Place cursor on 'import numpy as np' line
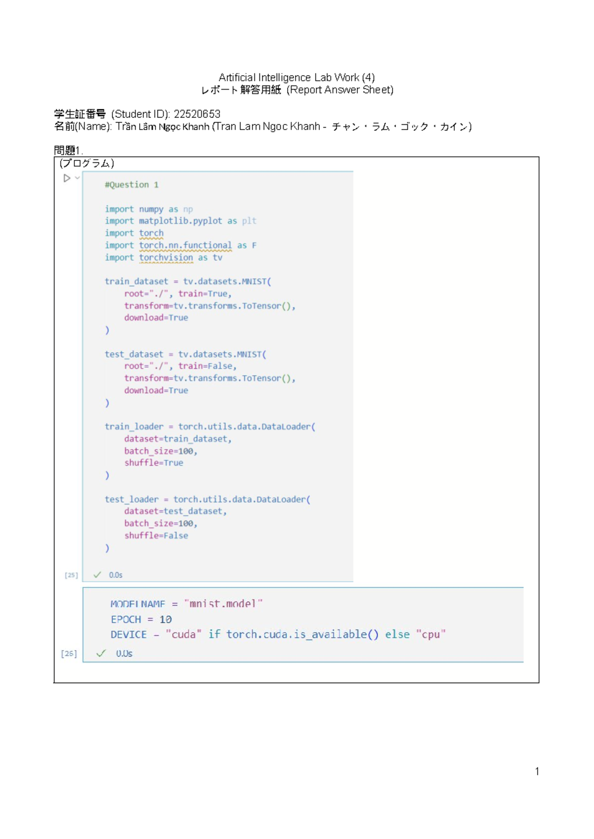This screenshot has width=594, height=839. pos(149,209)
